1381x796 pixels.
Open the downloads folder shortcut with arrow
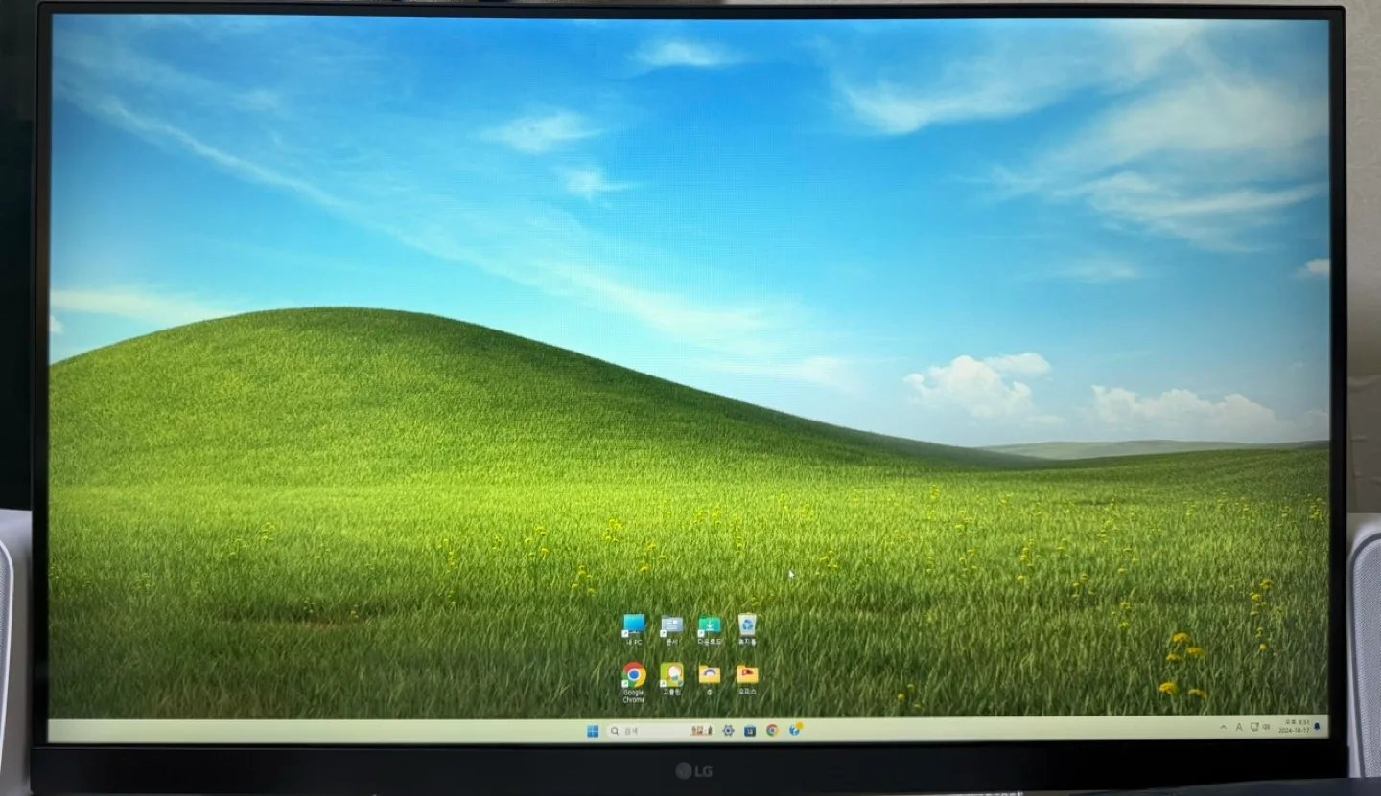click(x=709, y=628)
